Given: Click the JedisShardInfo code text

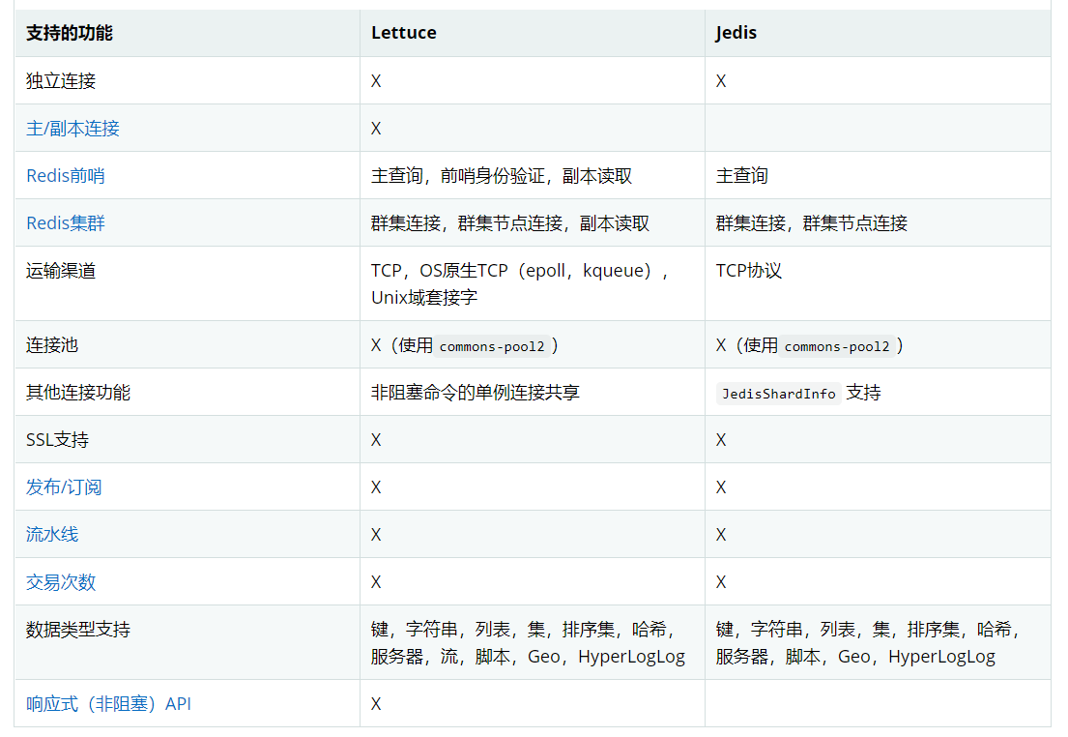Looking at the screenshot, I should pyautogui.click(x=778, y=394).
